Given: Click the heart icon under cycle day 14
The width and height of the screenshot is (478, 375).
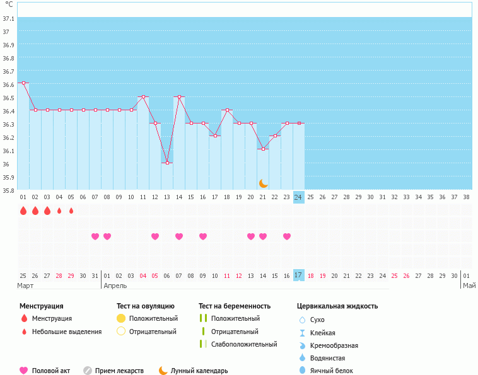Looking at the screenshot, I should pyautogui.click(x=179, y=236).
